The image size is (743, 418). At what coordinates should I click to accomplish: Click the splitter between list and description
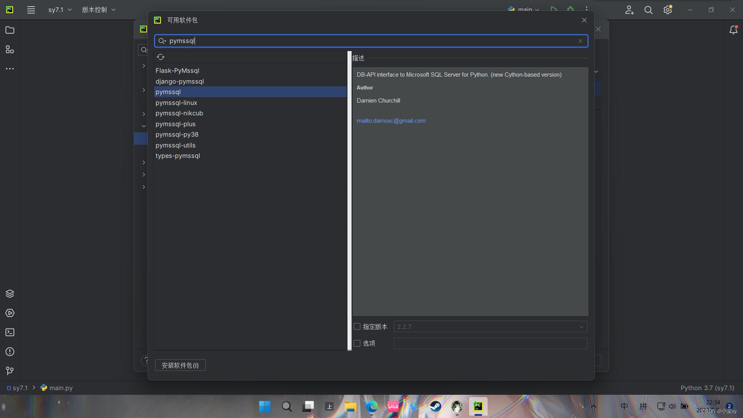pyautogui.click(x=349, y=200)
